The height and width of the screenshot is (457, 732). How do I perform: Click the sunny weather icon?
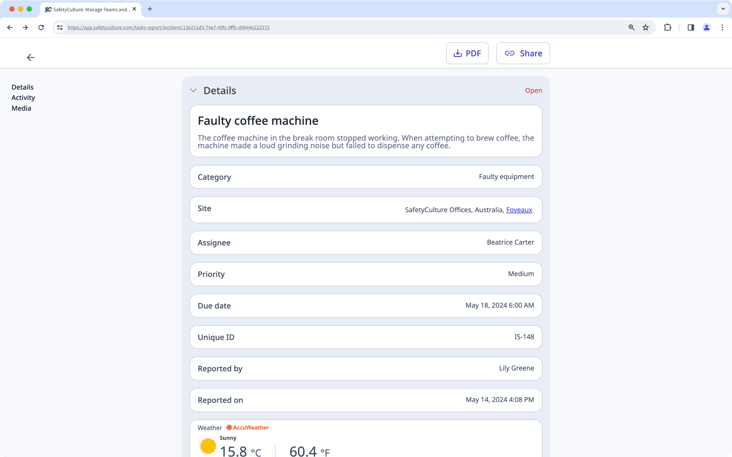click(x=207, y=446)
